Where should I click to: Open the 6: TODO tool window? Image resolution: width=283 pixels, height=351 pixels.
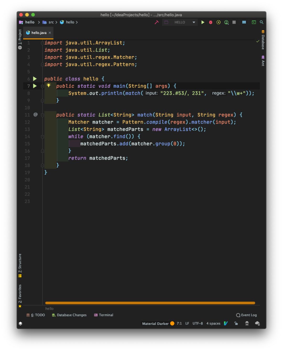[x=36, y=315]
